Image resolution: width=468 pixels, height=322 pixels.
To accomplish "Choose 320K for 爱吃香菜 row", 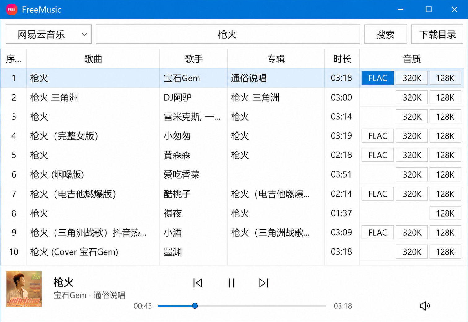I will tap(412, 174).
